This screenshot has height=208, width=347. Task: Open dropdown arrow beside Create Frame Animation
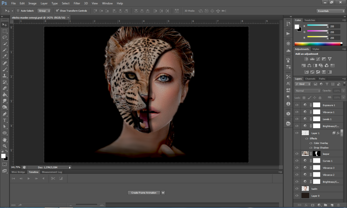coord(163,193)
